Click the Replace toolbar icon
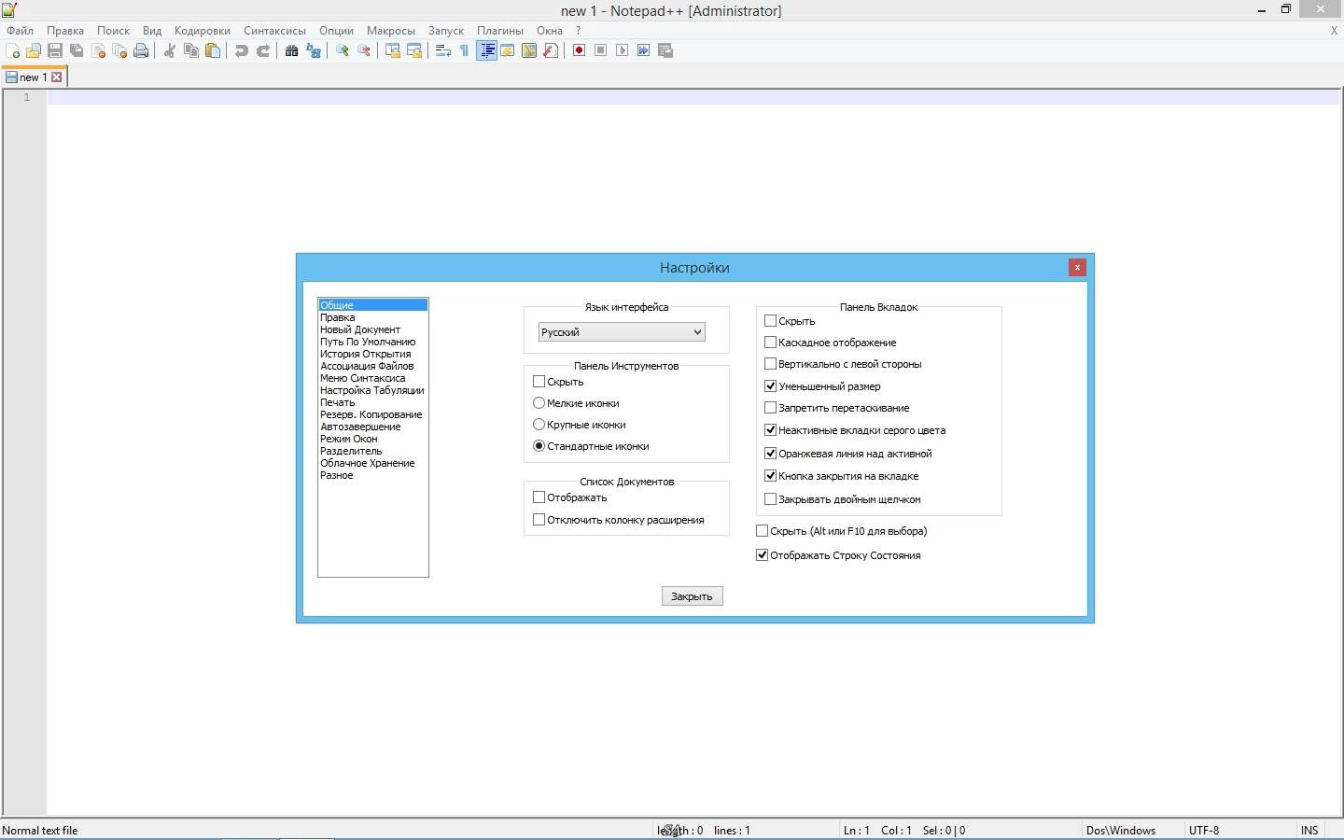The image size is (1344, 840). tap(314, 50)
